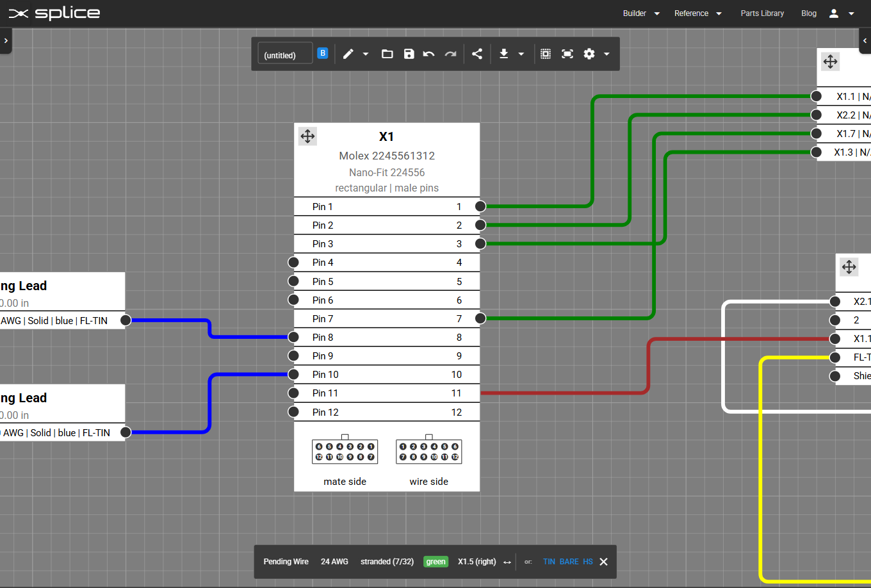The width and height of the screenshot is (871, 588).
Task: Undo the last action
Action: pos(429,54)
